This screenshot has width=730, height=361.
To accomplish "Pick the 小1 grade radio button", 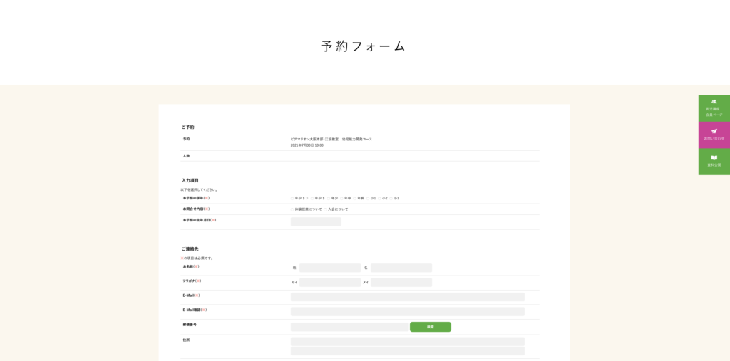I will 368,198.
